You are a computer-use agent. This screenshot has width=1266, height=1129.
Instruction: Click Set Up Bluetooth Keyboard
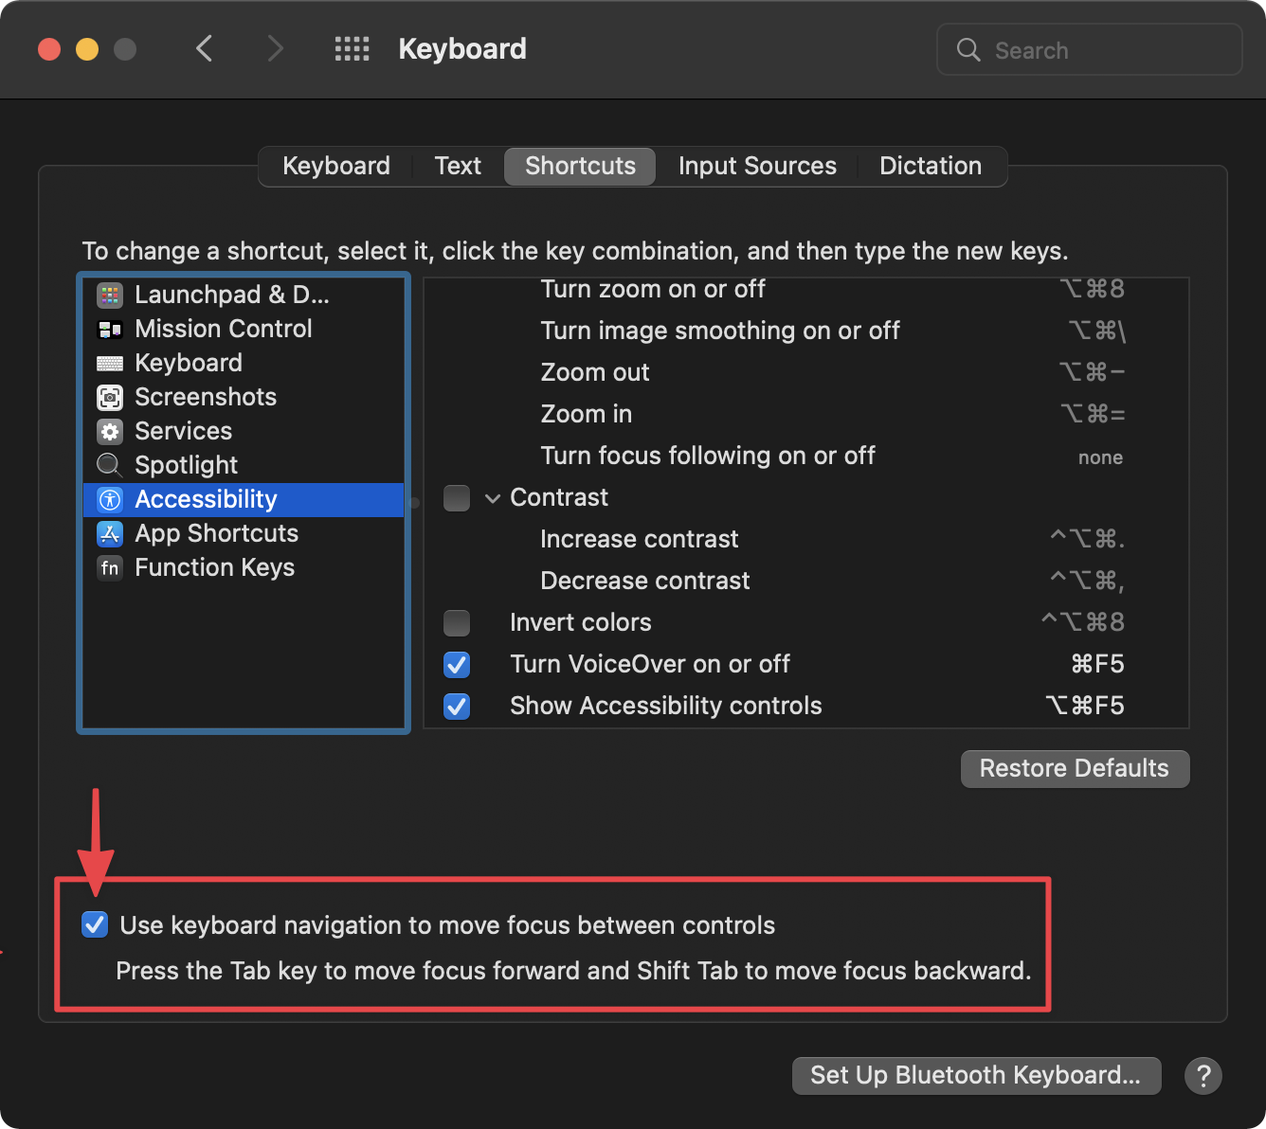pyautogui.click(x=976, y=1075)
